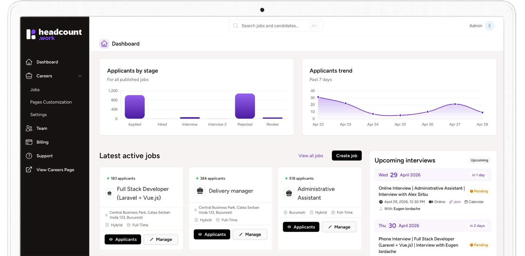Click the Administrative Assistant job title
The width and height of the screenshot is (525, 256).
pyautogui.click(x=316, y=193)
